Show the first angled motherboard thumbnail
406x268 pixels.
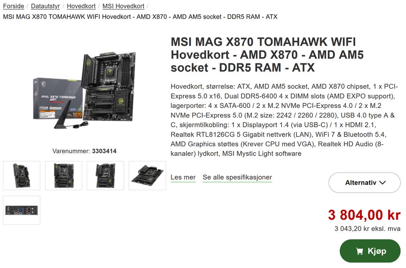click(22, 176)
